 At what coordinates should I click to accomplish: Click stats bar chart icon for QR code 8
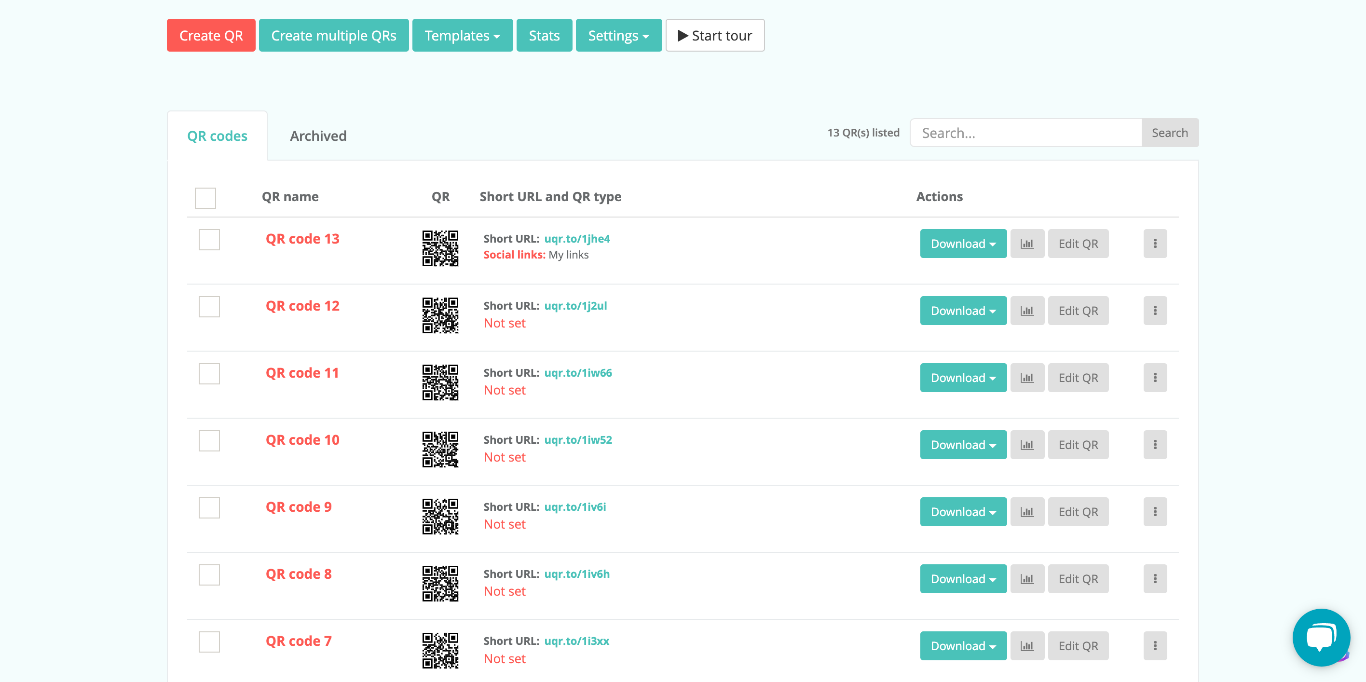(x=1027, y=579)
